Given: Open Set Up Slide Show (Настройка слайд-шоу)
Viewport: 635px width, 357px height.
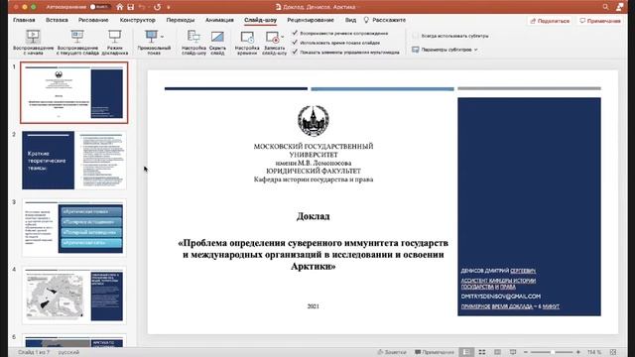Looking at the screenshot, I should coord(193,42).
